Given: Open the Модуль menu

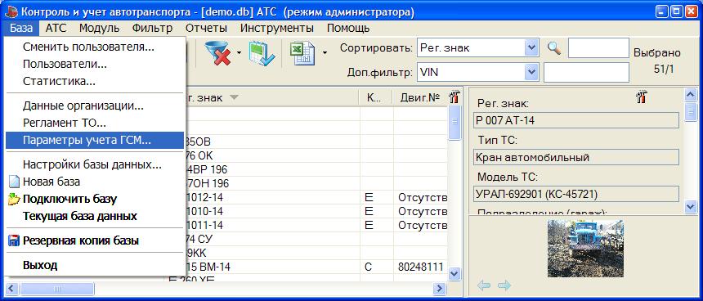Looking at the screenshot, I should point(100,29).
